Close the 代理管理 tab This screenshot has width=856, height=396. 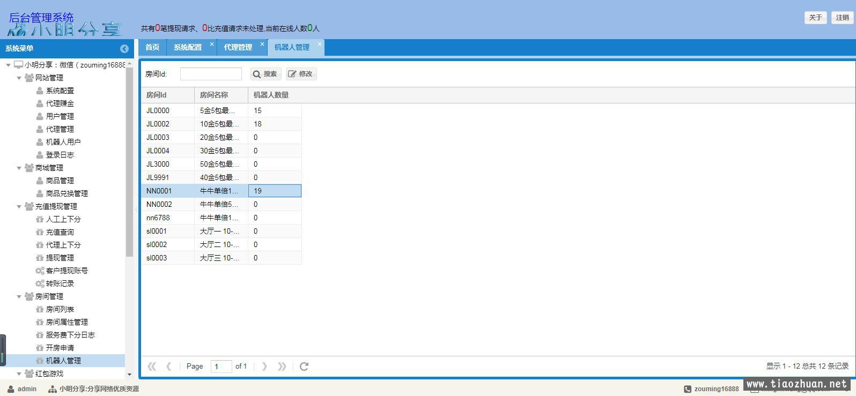pyautogui.click(x=262, y=44)
